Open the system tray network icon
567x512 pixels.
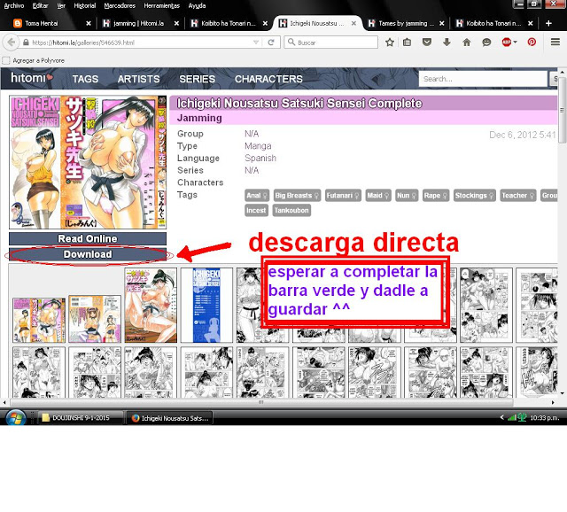511,418
